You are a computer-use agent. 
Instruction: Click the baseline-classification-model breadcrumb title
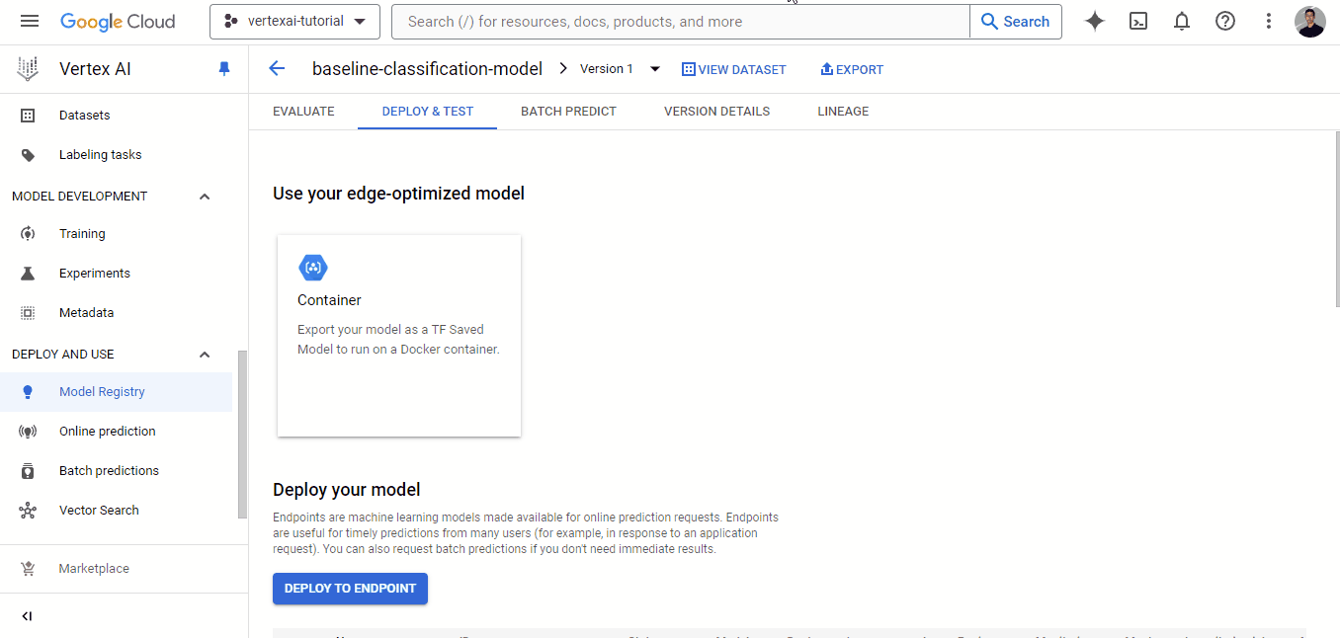[x=427, y=69]
